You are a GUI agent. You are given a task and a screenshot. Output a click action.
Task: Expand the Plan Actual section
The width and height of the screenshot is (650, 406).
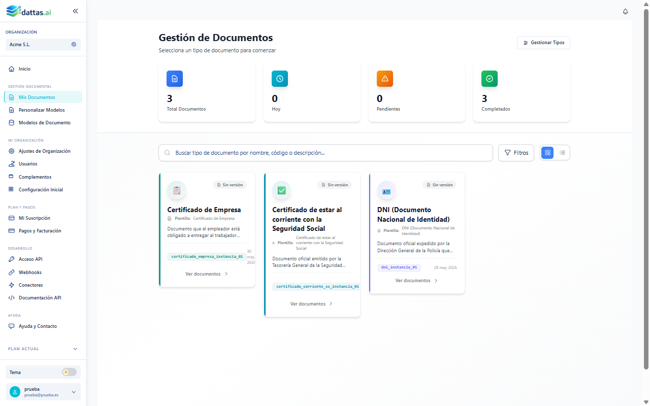pos(43,349)
